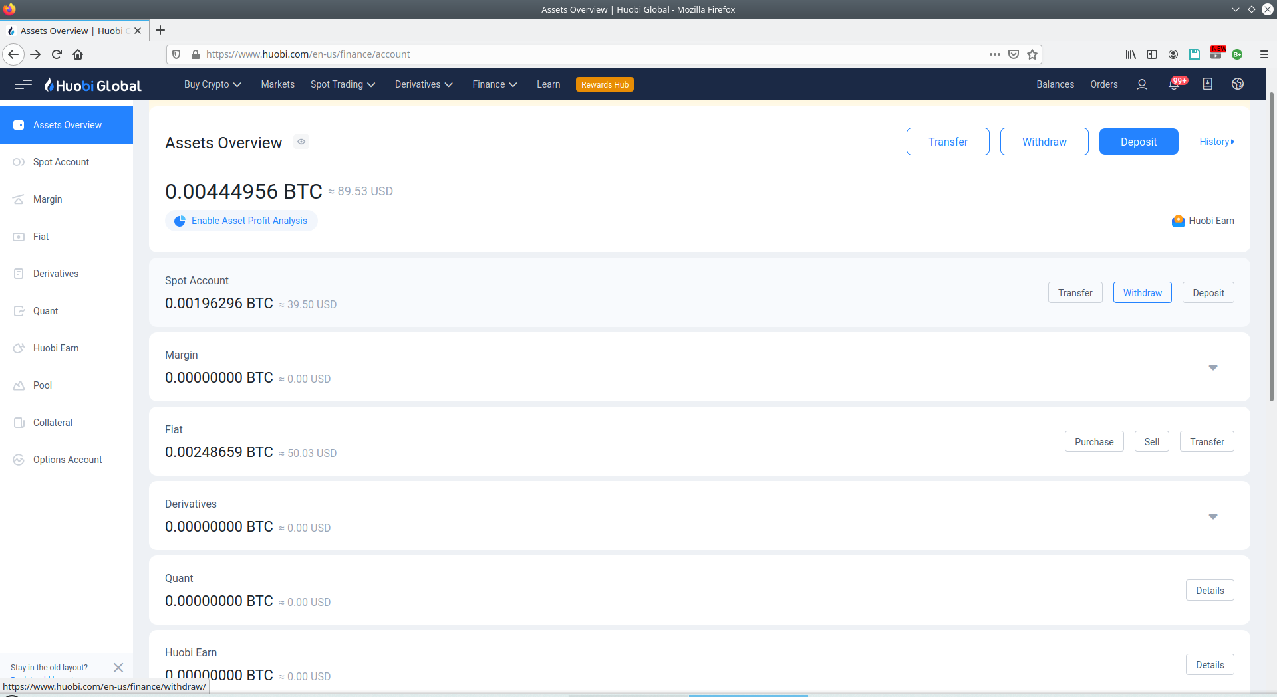Click Sell in the Fiat row
Viewport: 1277px width, 697px height.
pyautogui.click(x=1152, y=442)
